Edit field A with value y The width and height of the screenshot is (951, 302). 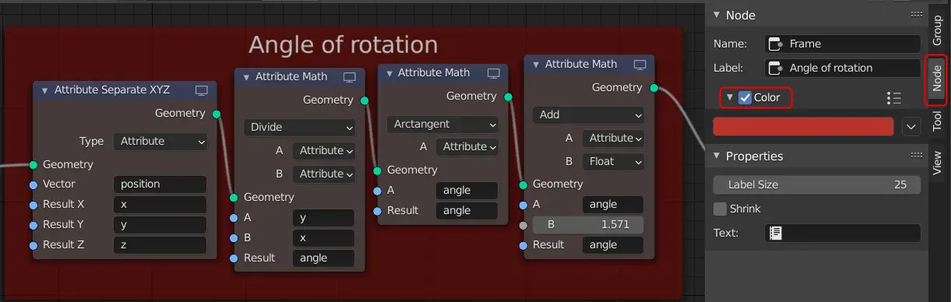click(323, 218)
